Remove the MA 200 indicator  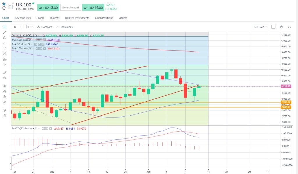(44, 49)
